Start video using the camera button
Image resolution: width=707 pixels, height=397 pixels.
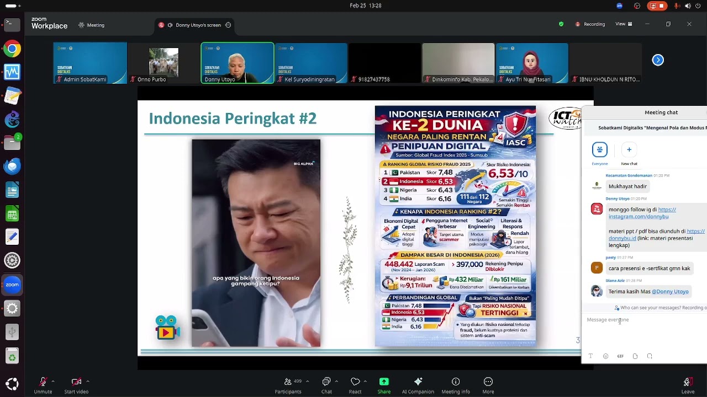pos(76,384)
